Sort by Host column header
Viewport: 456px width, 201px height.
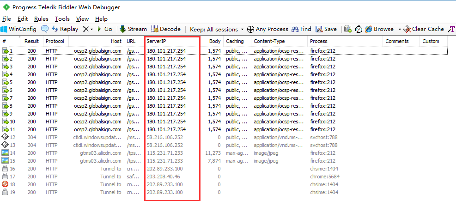point(97,41)
